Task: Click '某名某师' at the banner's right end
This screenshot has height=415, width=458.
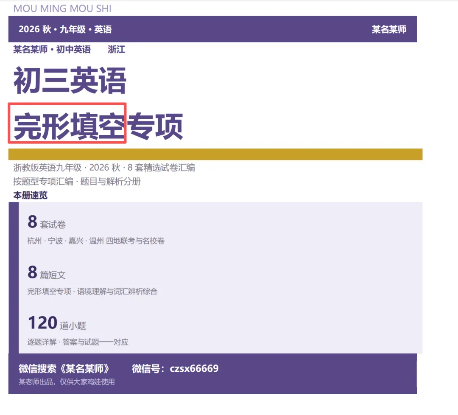Action: click(x=389, y=29)
